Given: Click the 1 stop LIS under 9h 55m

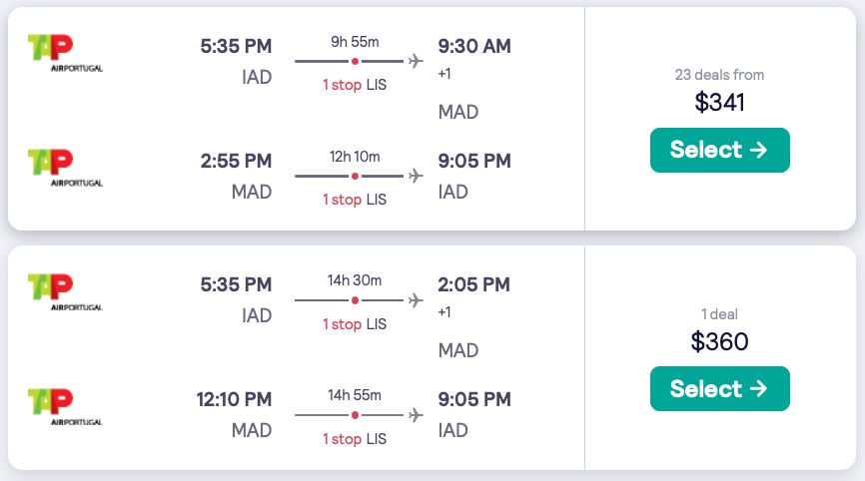Looking at the screenshot, I should (x=354, y=85).
